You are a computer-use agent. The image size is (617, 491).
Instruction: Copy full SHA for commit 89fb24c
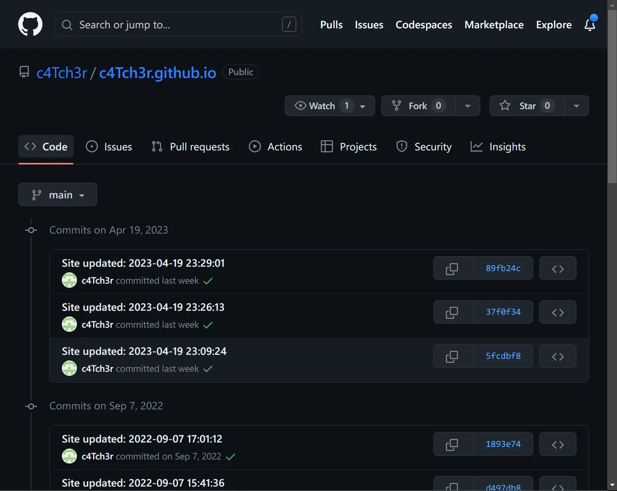click(x=452, y=268)
